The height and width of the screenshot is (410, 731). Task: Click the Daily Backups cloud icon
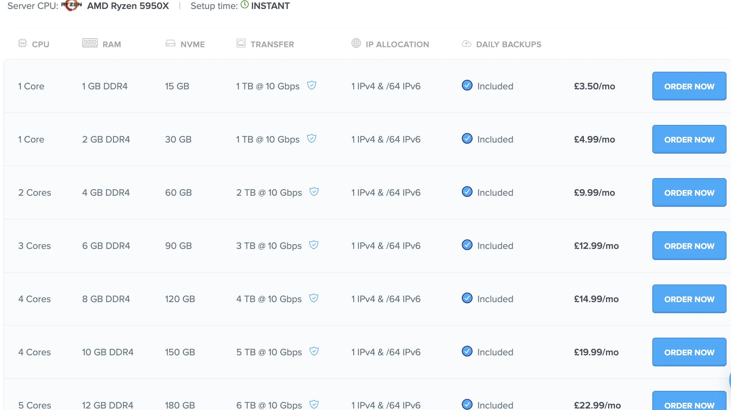coord(466,44)
